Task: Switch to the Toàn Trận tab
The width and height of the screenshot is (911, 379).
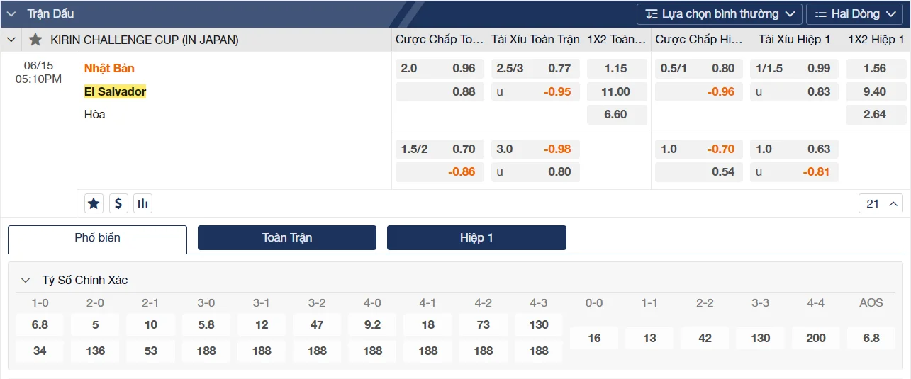Action: click(x=286, y=238)
